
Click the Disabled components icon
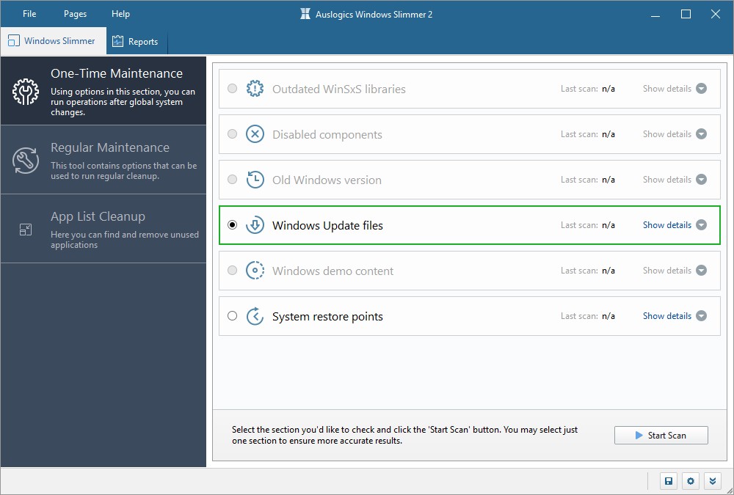click(x=255, y=133)
